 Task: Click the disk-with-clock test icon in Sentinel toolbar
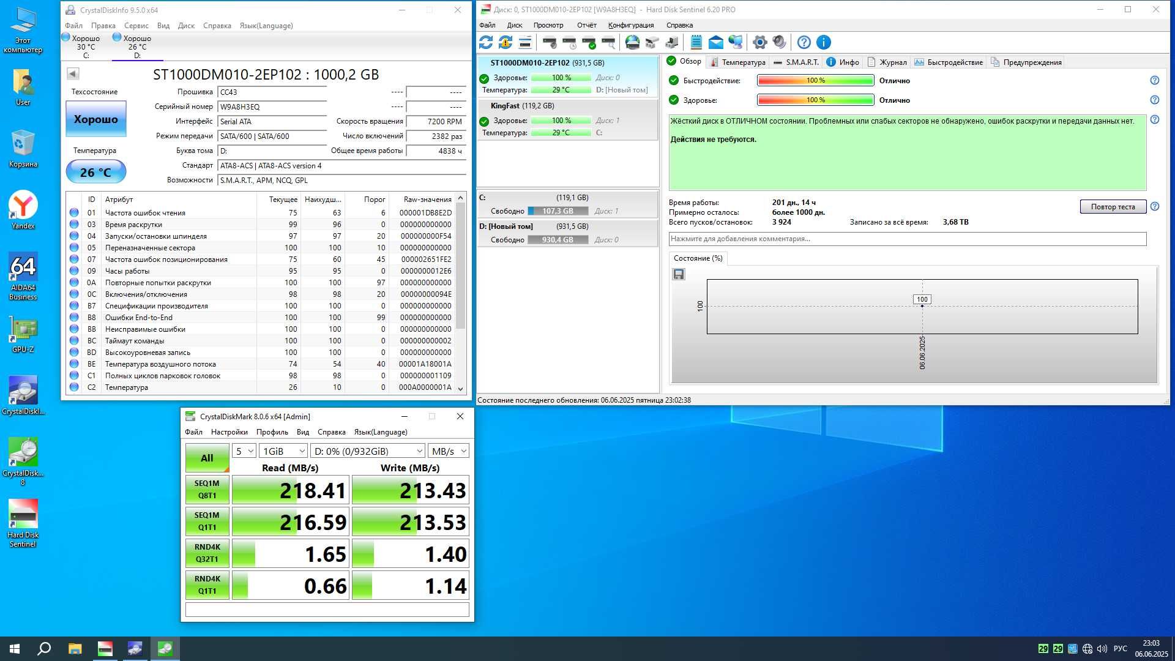tap(569, 42)
